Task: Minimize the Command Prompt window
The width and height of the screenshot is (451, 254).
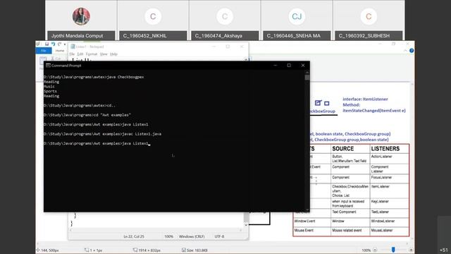Action: tap(276, 66)
